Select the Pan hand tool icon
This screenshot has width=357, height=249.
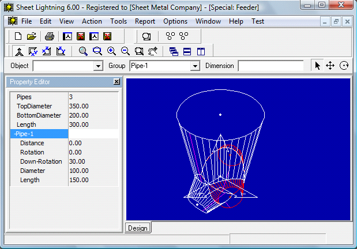click(153, 51)
